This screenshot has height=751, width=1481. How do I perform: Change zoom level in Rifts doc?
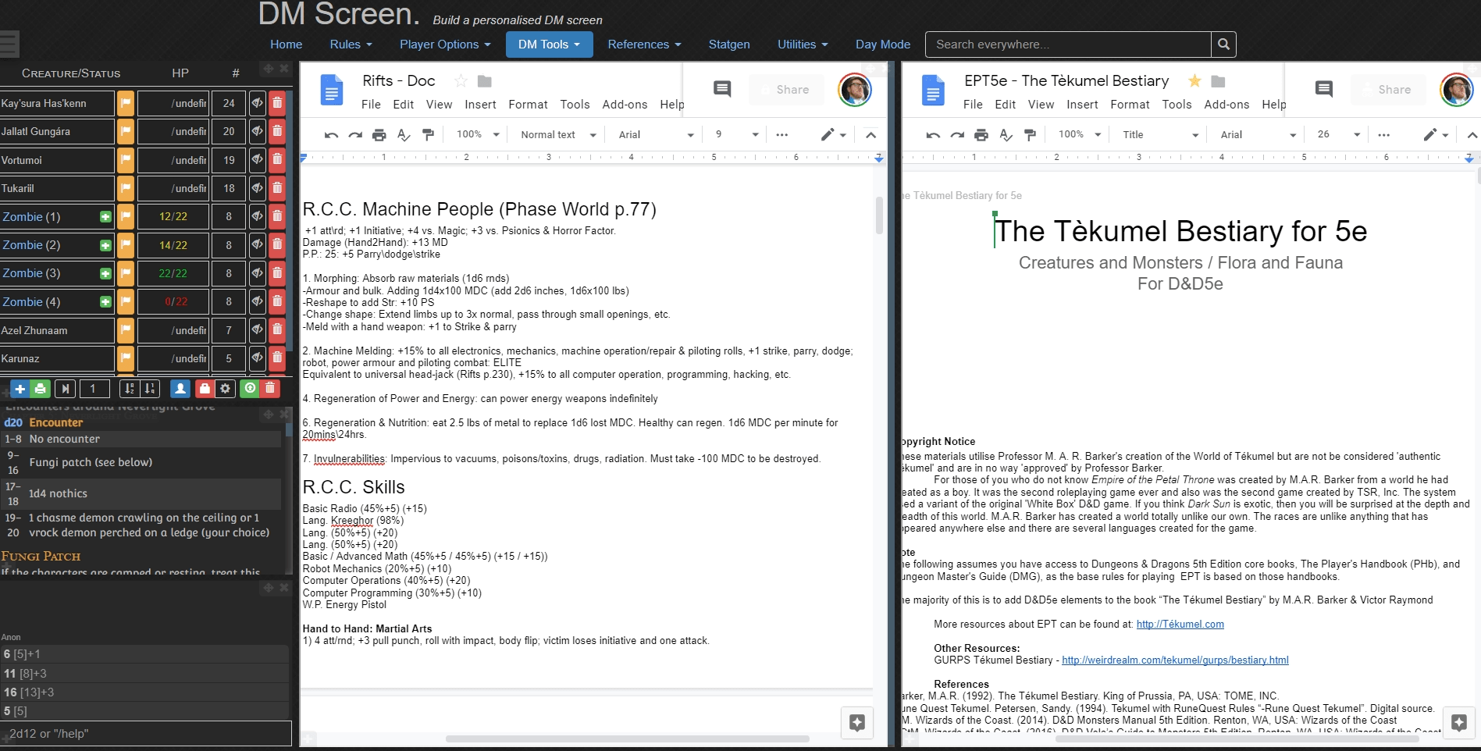click(x=478, y=135)
